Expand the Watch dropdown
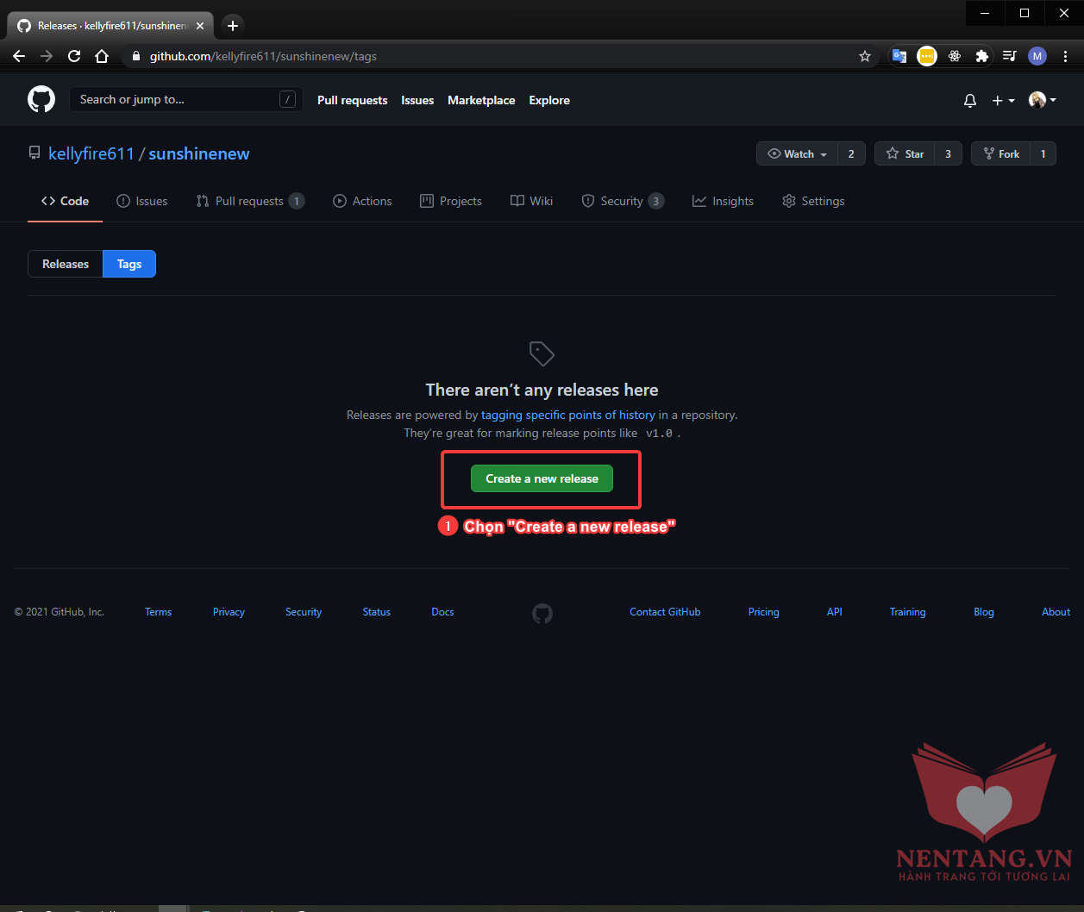1084x912 pixels. [x=798, y=153]
